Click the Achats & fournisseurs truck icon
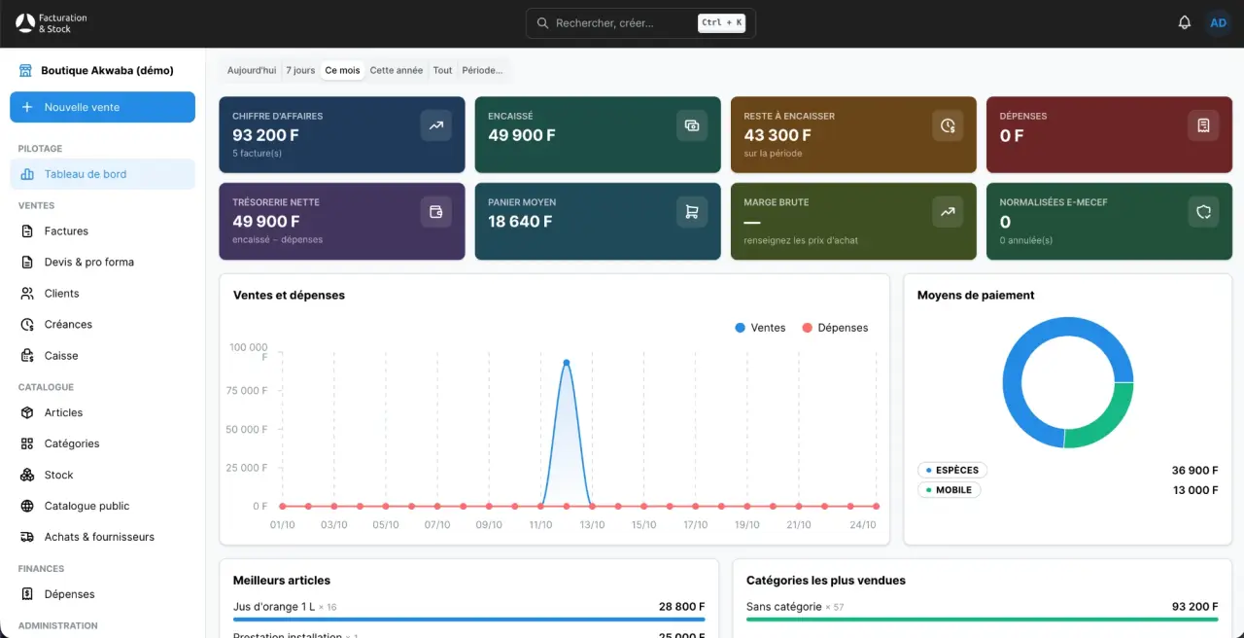This screenshot has height=638, width=1244. click(x=27, y=537)
